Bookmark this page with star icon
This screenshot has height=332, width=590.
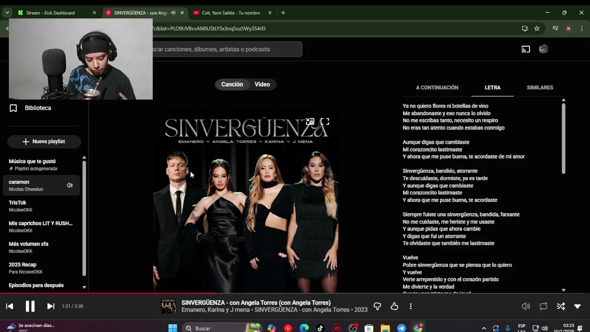point(537,29)
